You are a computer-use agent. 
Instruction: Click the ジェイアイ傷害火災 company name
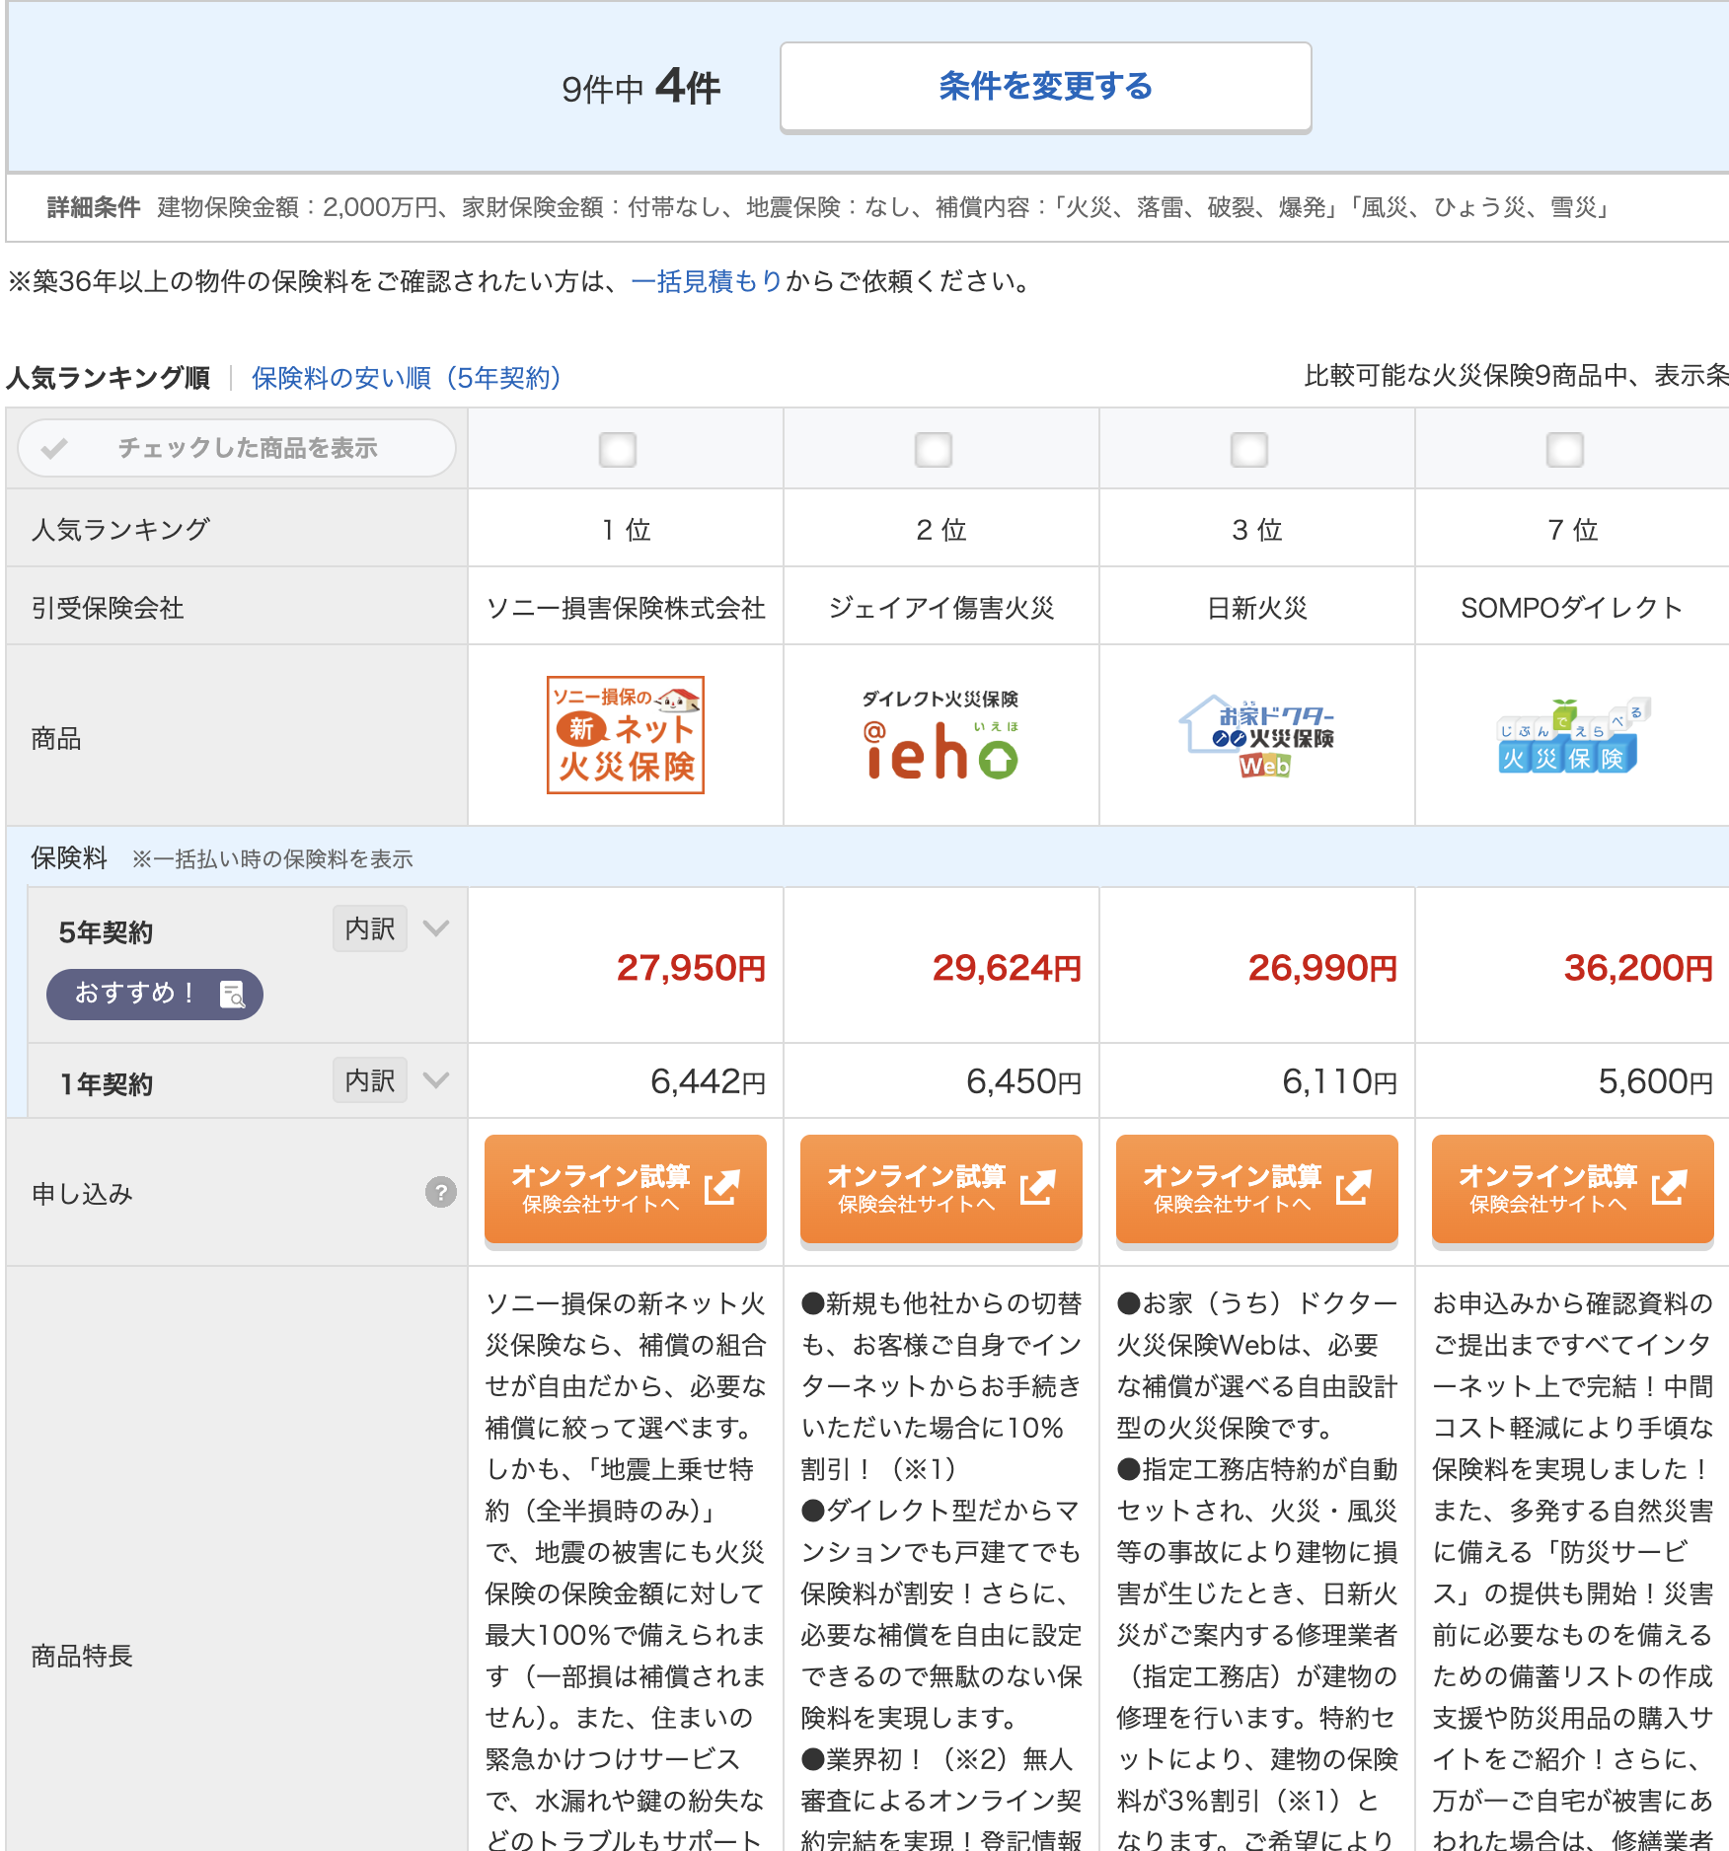pyautogui.click(x=941, y=608)
